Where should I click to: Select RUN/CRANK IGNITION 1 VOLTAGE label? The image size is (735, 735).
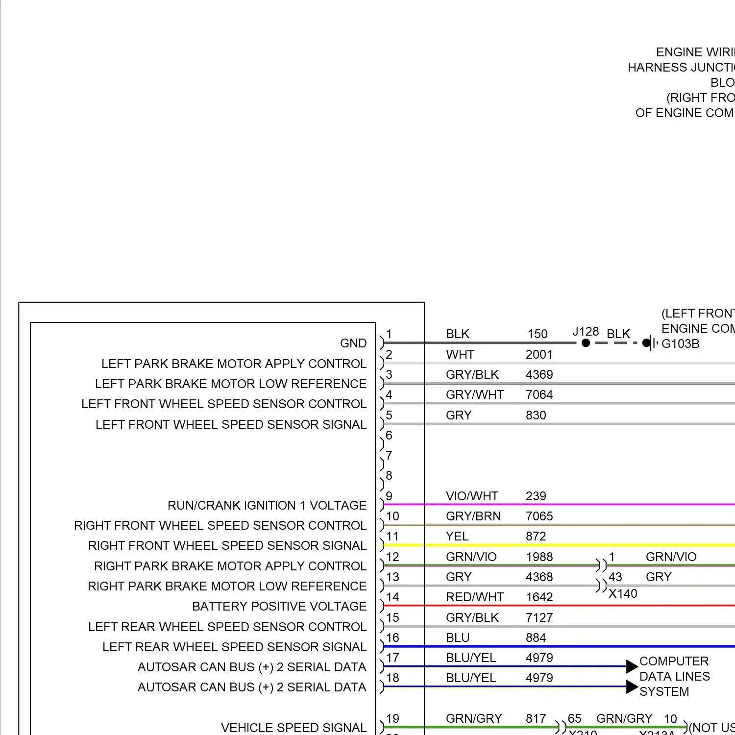[267, 505]
